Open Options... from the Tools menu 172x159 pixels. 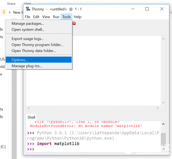pos(39,60)
